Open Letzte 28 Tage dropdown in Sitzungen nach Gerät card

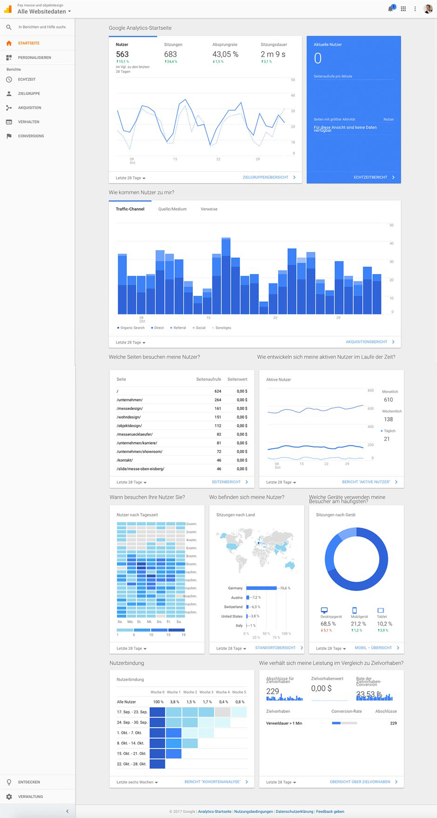pyautogui.click(x=331, y=649)
